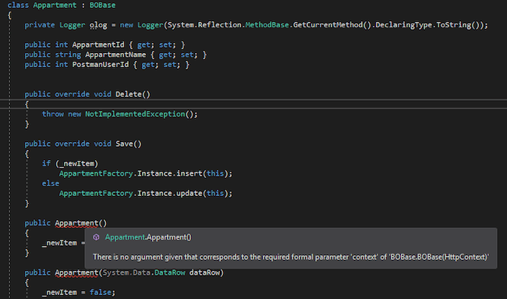Click underlined 'Appartment' constructor taking dataRow

click(76, 272)
